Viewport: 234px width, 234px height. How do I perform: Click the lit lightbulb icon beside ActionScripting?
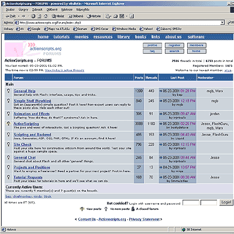[8, 123]
